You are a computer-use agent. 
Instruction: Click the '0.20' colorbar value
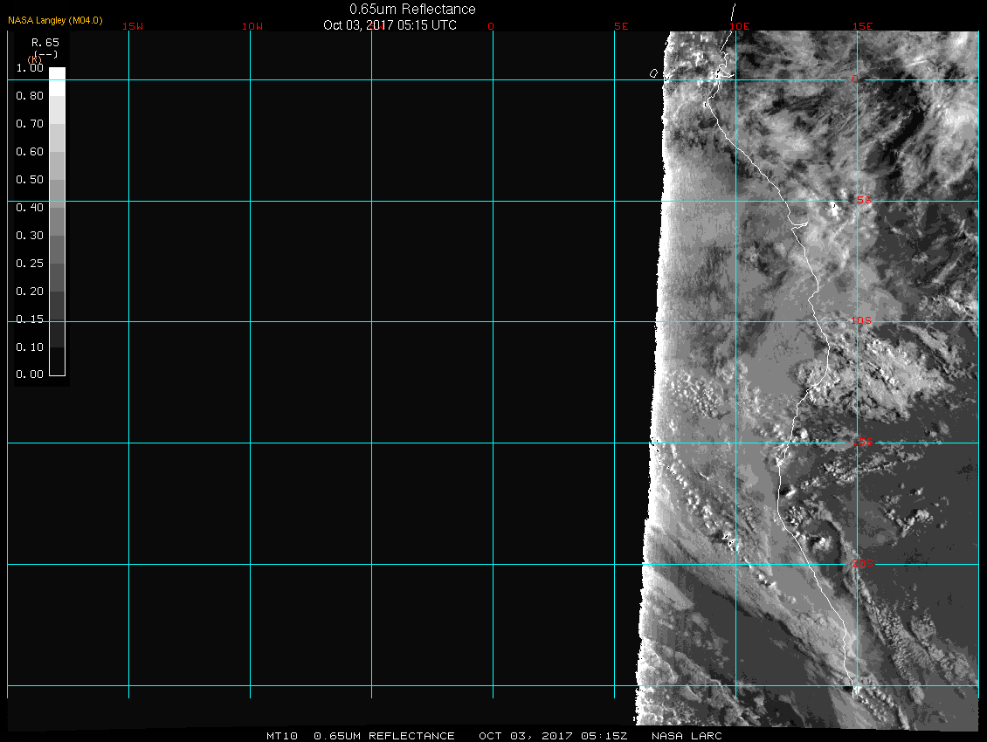[x=30, y=292]
